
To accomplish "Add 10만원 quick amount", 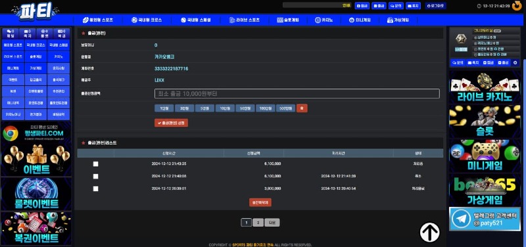I will [225, 108].
